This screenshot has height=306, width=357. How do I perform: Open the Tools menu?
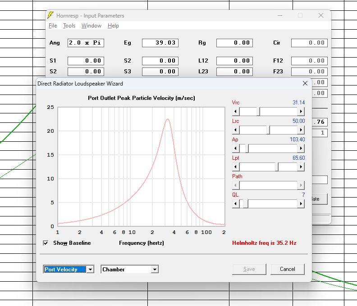point(69,26)
